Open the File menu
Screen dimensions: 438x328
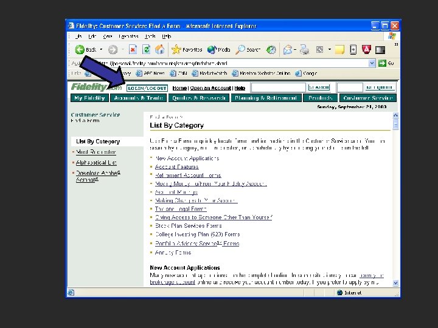[x=78, y=36]
